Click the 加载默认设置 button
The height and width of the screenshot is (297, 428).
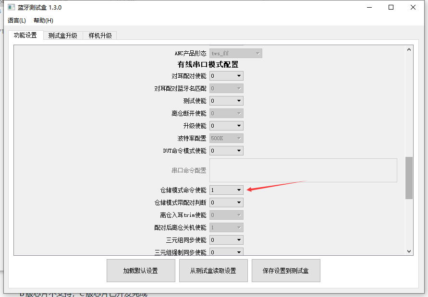point(141,271)
